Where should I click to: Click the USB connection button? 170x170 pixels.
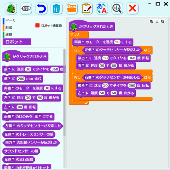(26, 8)
